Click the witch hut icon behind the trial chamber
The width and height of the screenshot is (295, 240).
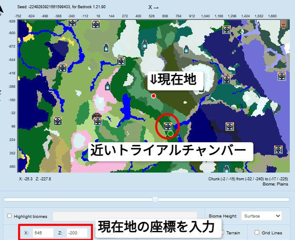pyautogui.click(x=96, y=115)
